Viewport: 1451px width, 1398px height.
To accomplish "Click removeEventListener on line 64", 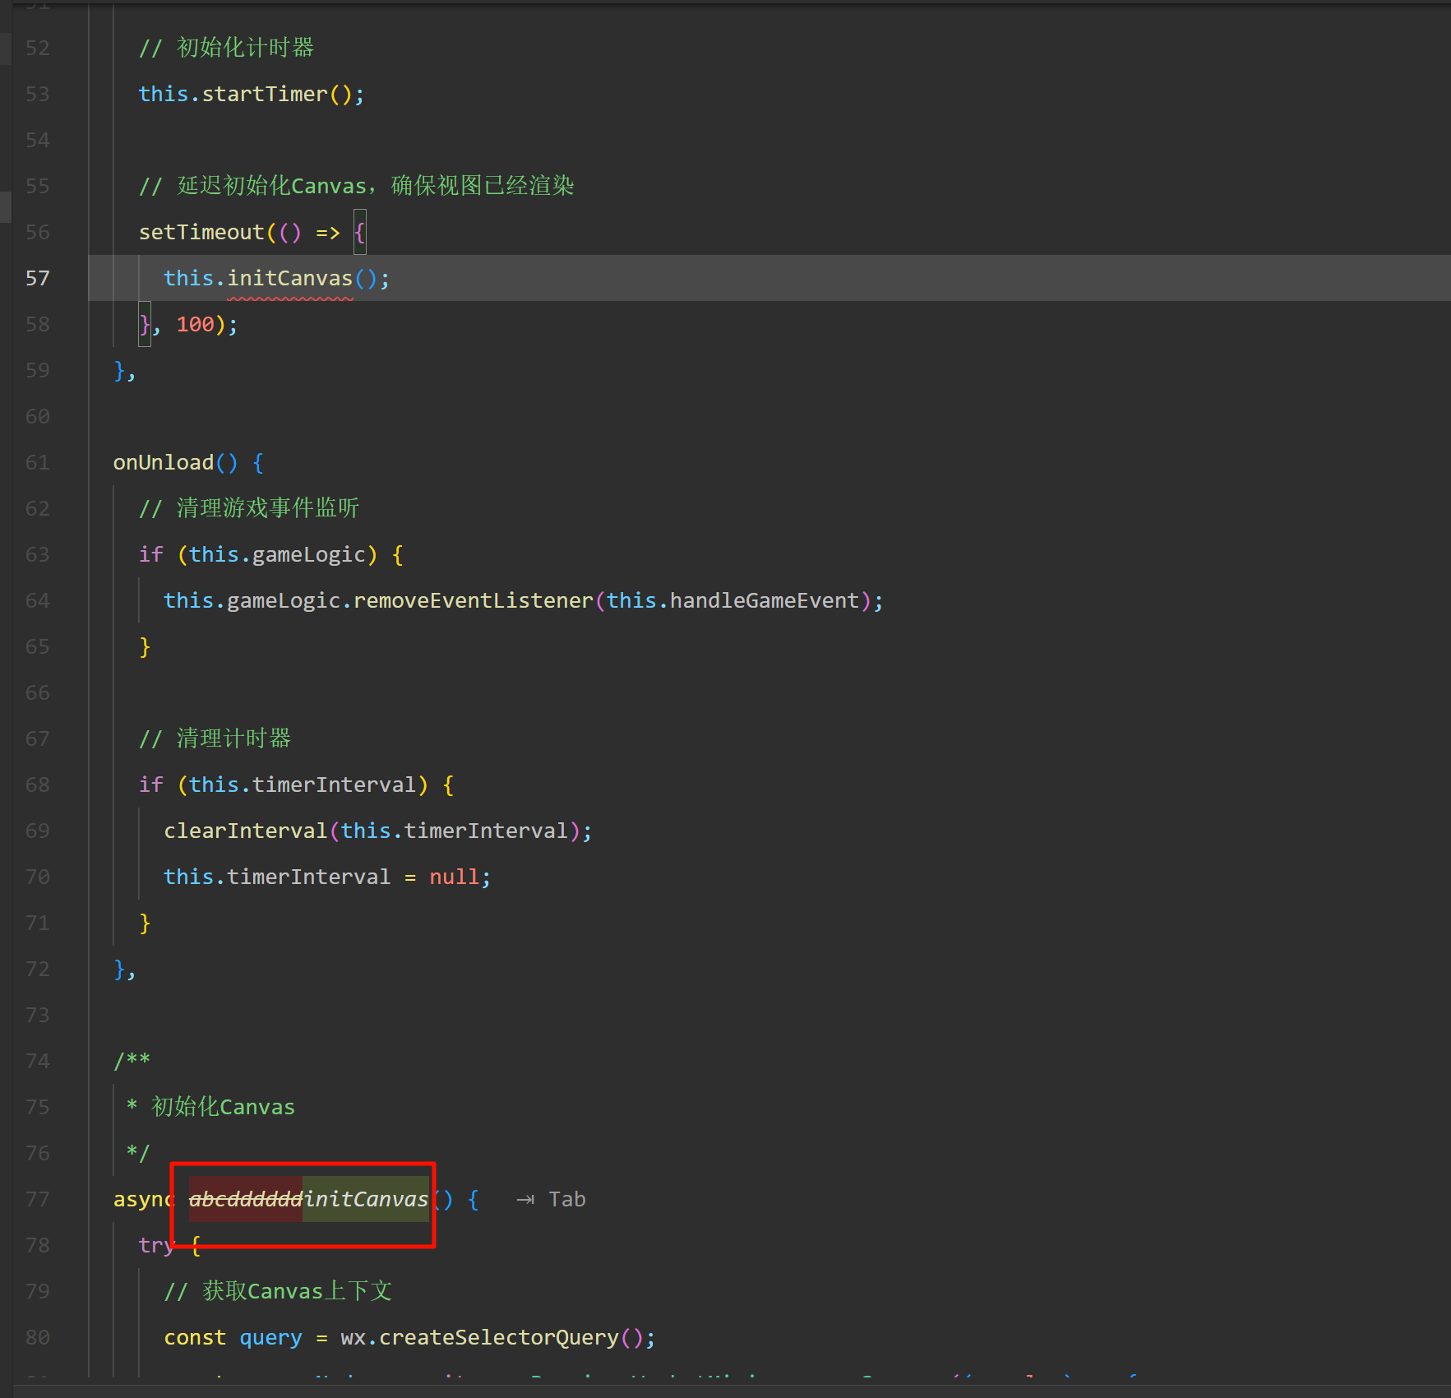I will tap(473, 601).
